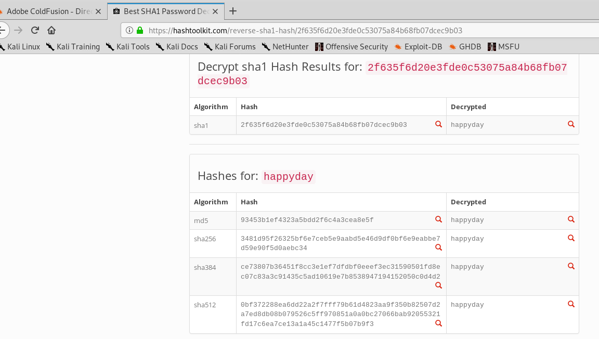This screenshot has width=599, height=339.
Task: Reload the current page
Action: click(35, 30)
